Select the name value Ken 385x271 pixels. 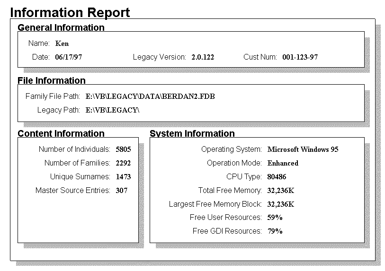click(x=62, y=44)
